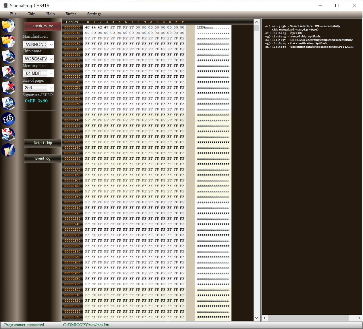The width and height of the screenshot is (363, 329).
Task: Open the Manufacturer dropdown showing WINBOND
Action: (x=38, y=44)
